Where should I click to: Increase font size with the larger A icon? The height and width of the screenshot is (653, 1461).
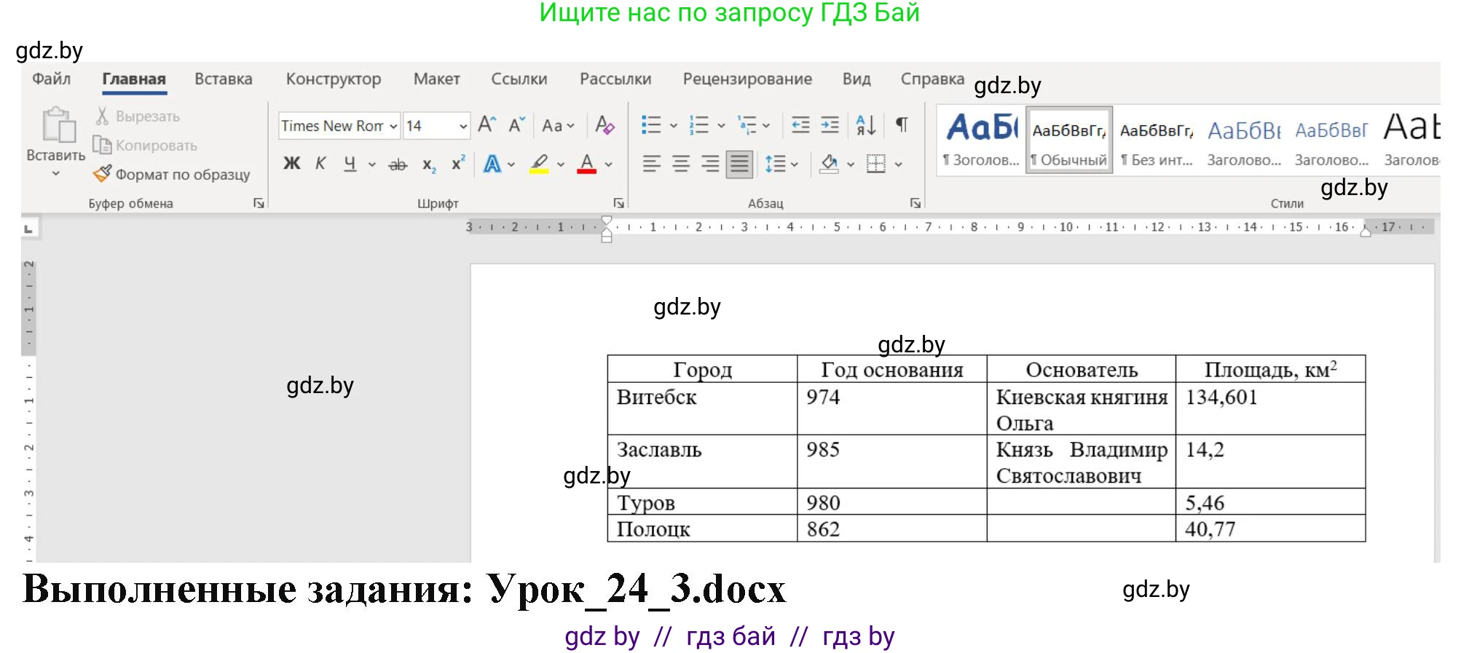(x=487, y=124)
